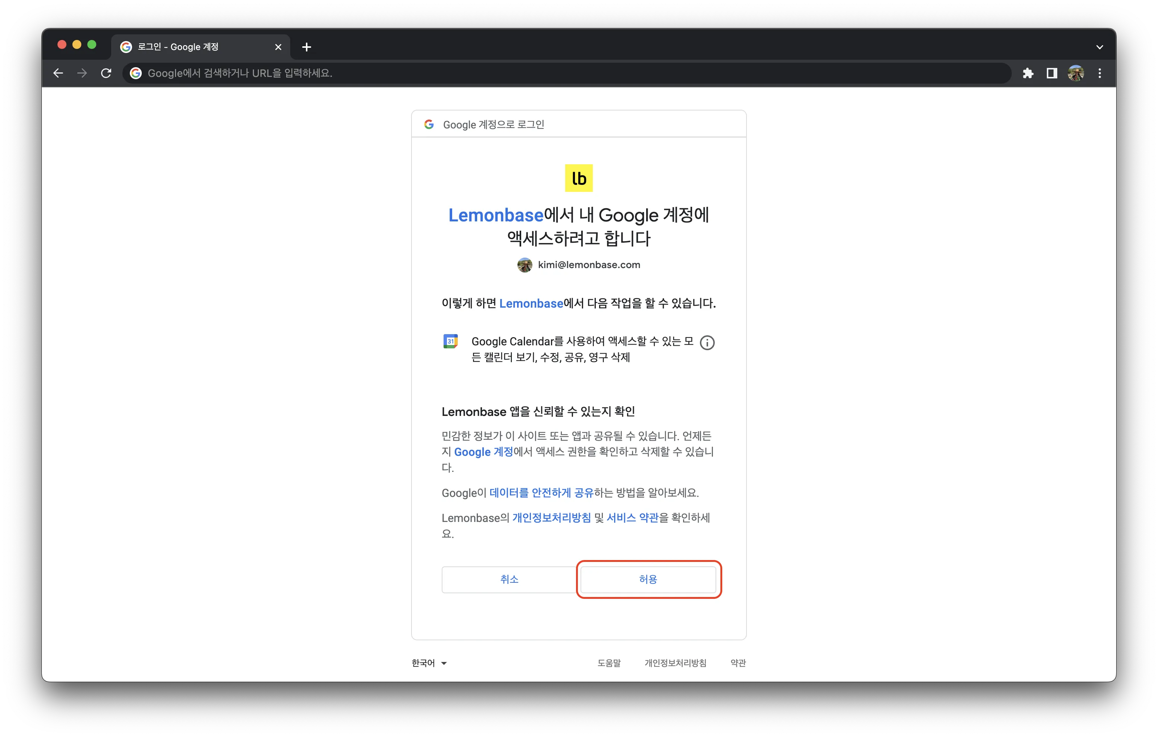Close the '로그인 - Google 계정' tab

[278, 47]
